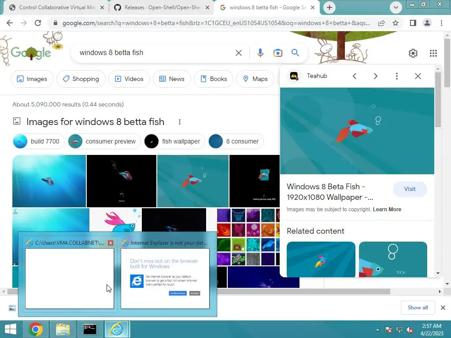Image resolution: width=451 pixels, height=338 pixels.
Task: Open the tab search dropdown arrow
Action: click(x=396, y=7)
